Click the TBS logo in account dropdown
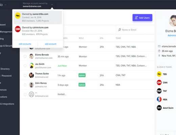176x135 pixels. point(18,16)
